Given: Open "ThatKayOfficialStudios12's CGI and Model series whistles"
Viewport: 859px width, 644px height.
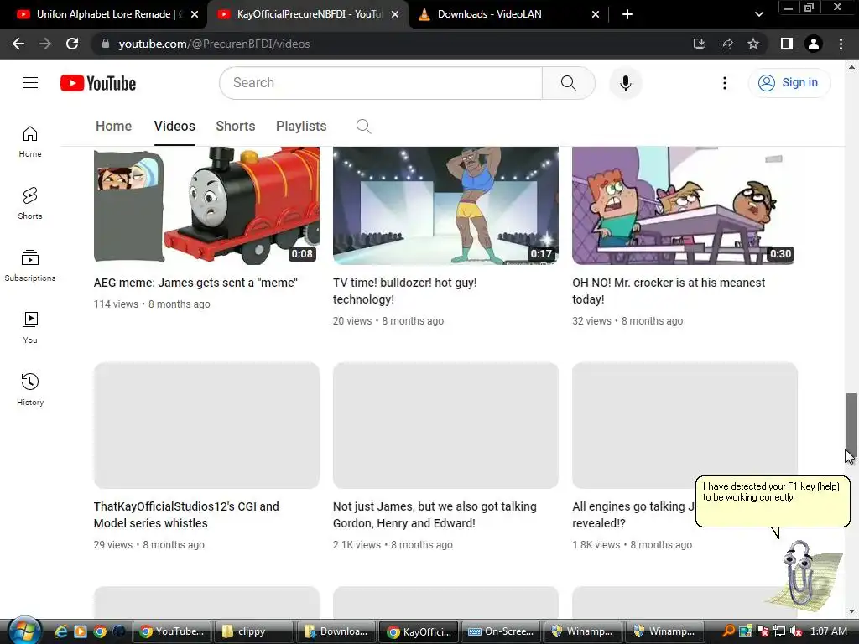Looking at the screenshot, I should pos(186,515).
